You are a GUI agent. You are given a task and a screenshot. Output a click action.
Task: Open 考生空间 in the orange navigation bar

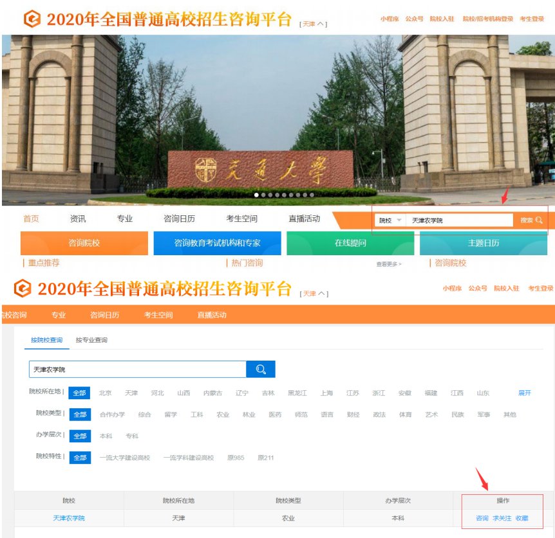click(158, 315)
